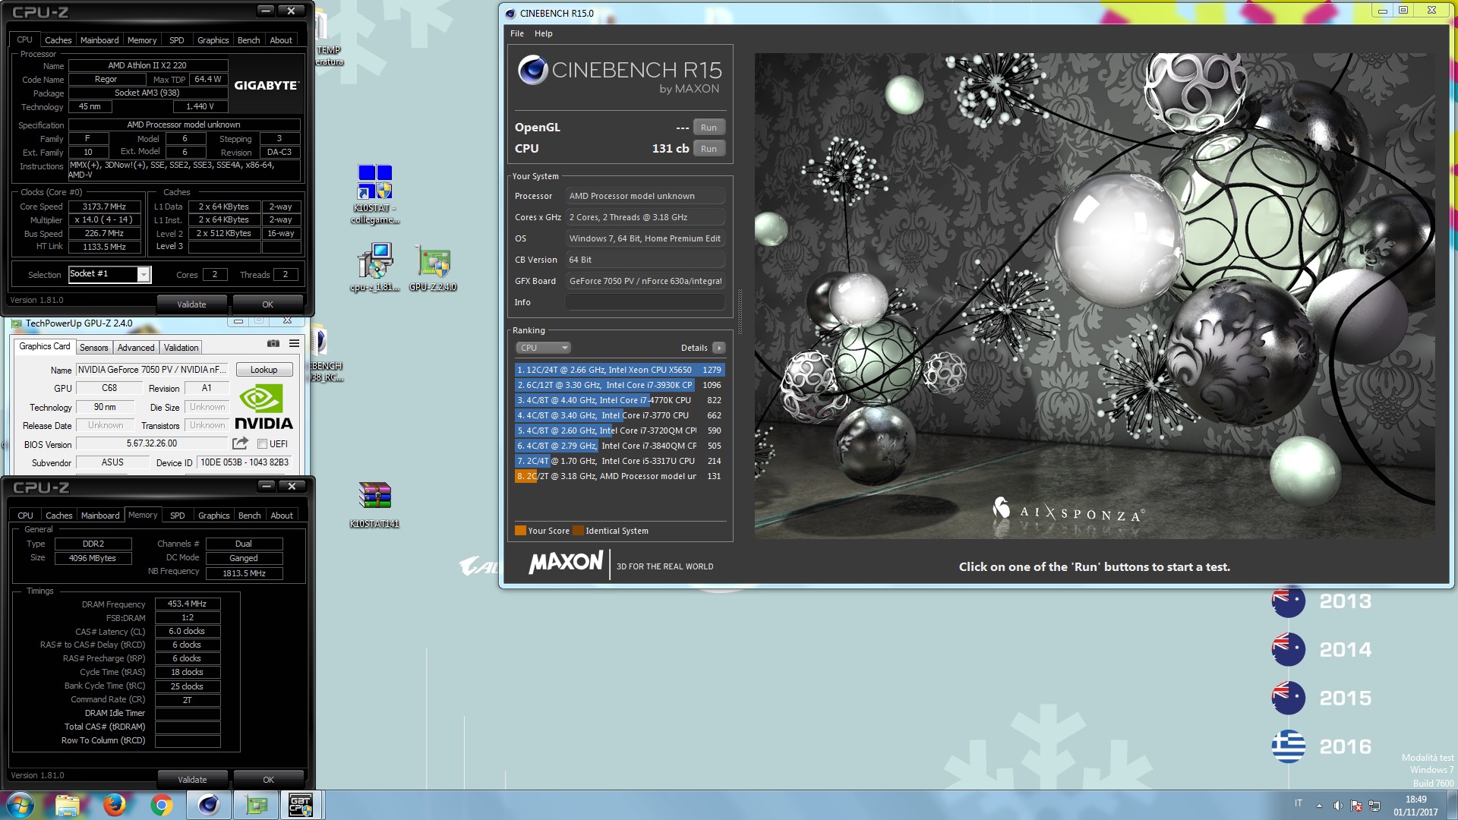Toggle the UEFI checkbox in GPU-Z

click(x=262, y=444)
